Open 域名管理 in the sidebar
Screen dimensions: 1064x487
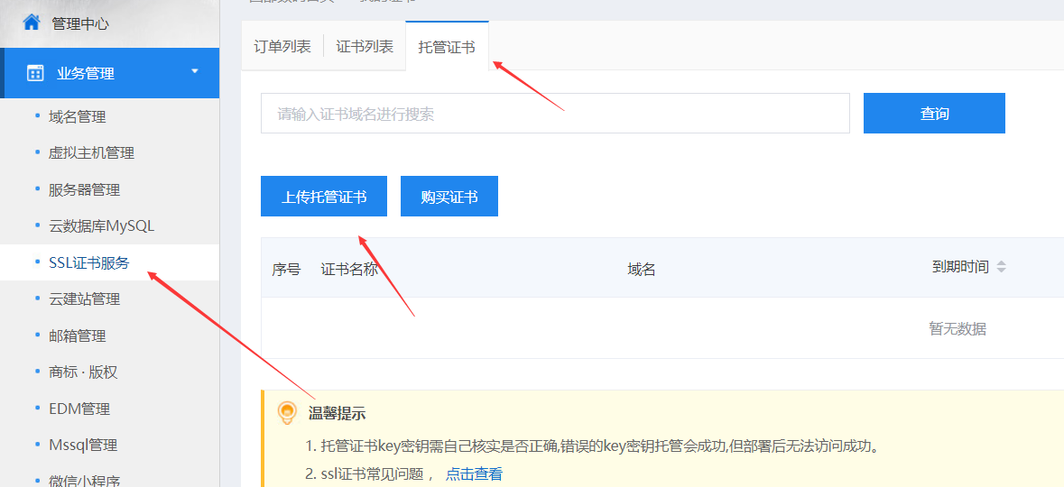(x=78, y=116)
